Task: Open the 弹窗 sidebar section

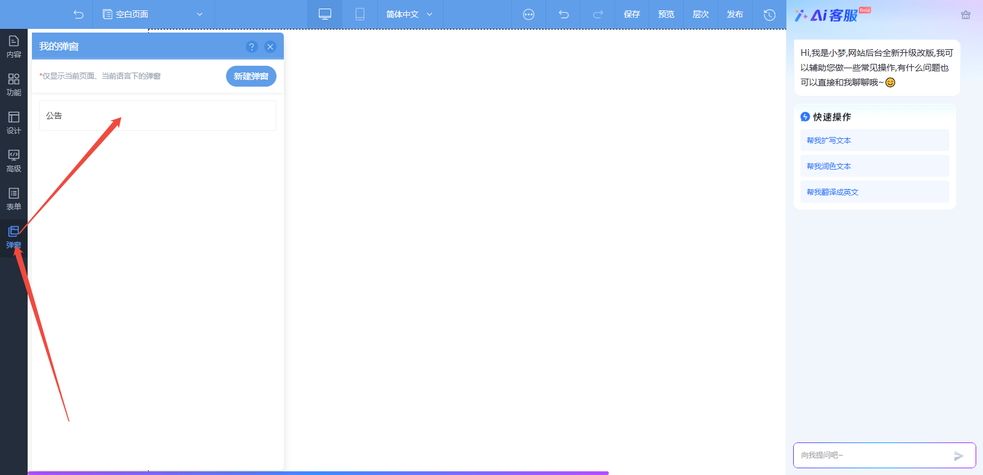Action: [x=14, y=237]
